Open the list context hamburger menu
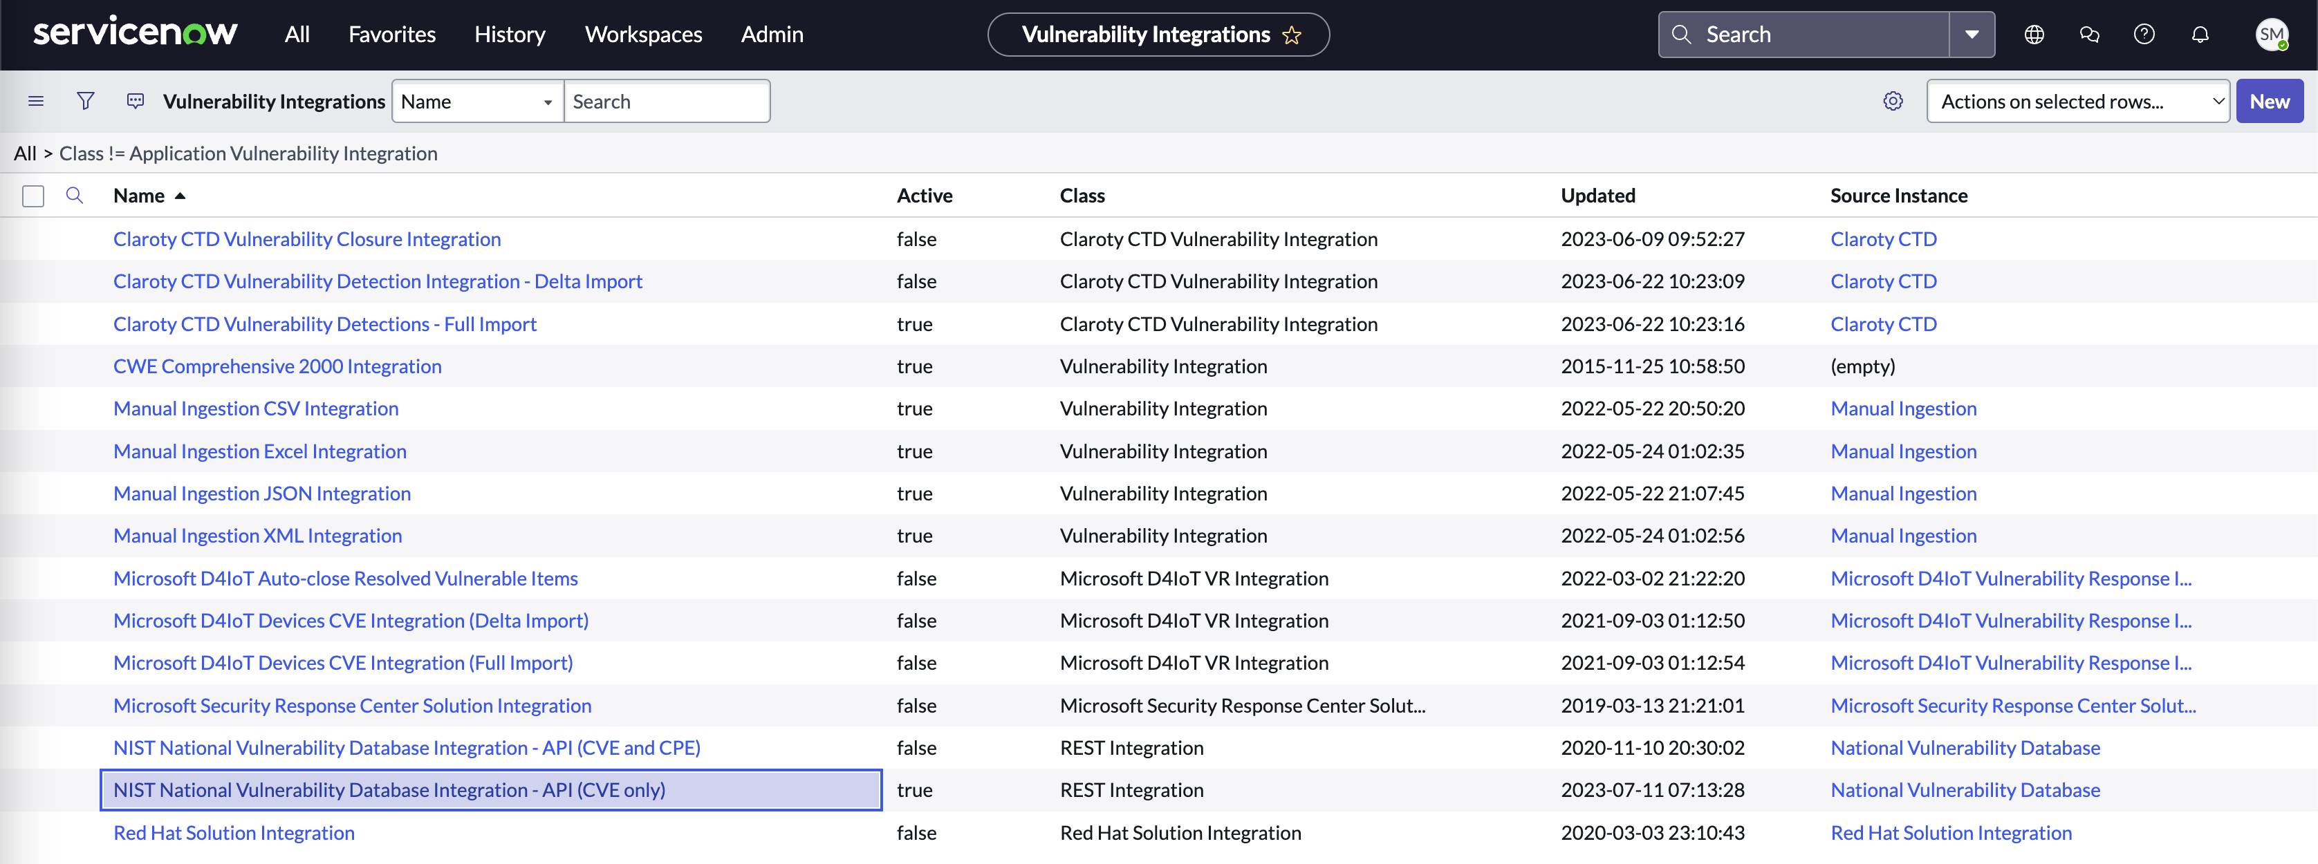This screenshot has width=2318, height=864. pos(36,101)
